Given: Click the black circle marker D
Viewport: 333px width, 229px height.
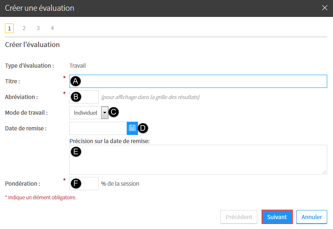Looking at the screenshot, I should coord(143,128).
